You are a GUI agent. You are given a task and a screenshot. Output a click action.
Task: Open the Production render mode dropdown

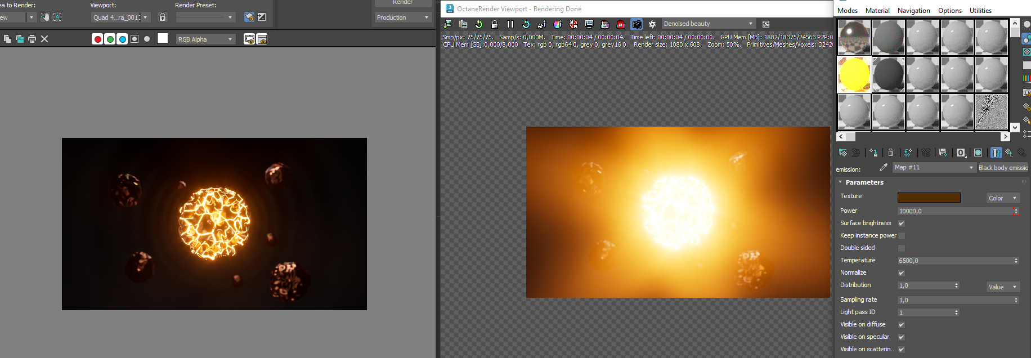coord(403,17)
